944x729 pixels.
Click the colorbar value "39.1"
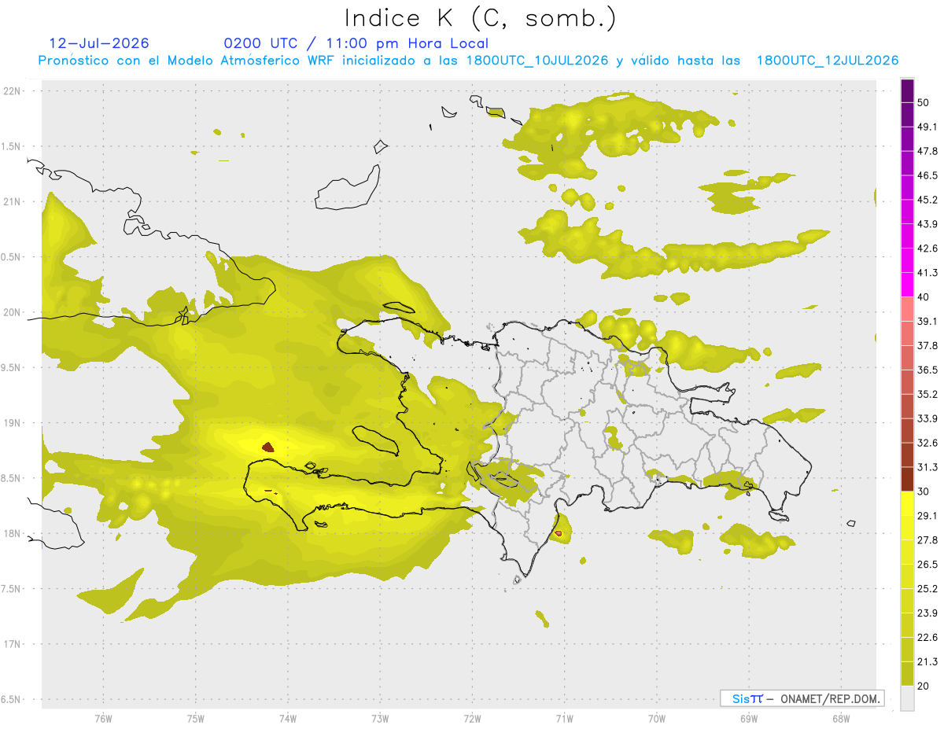point(927,321)
